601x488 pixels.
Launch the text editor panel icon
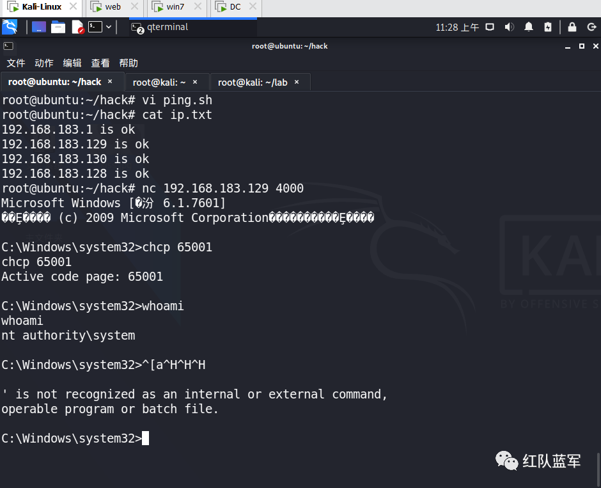point(77,28)
